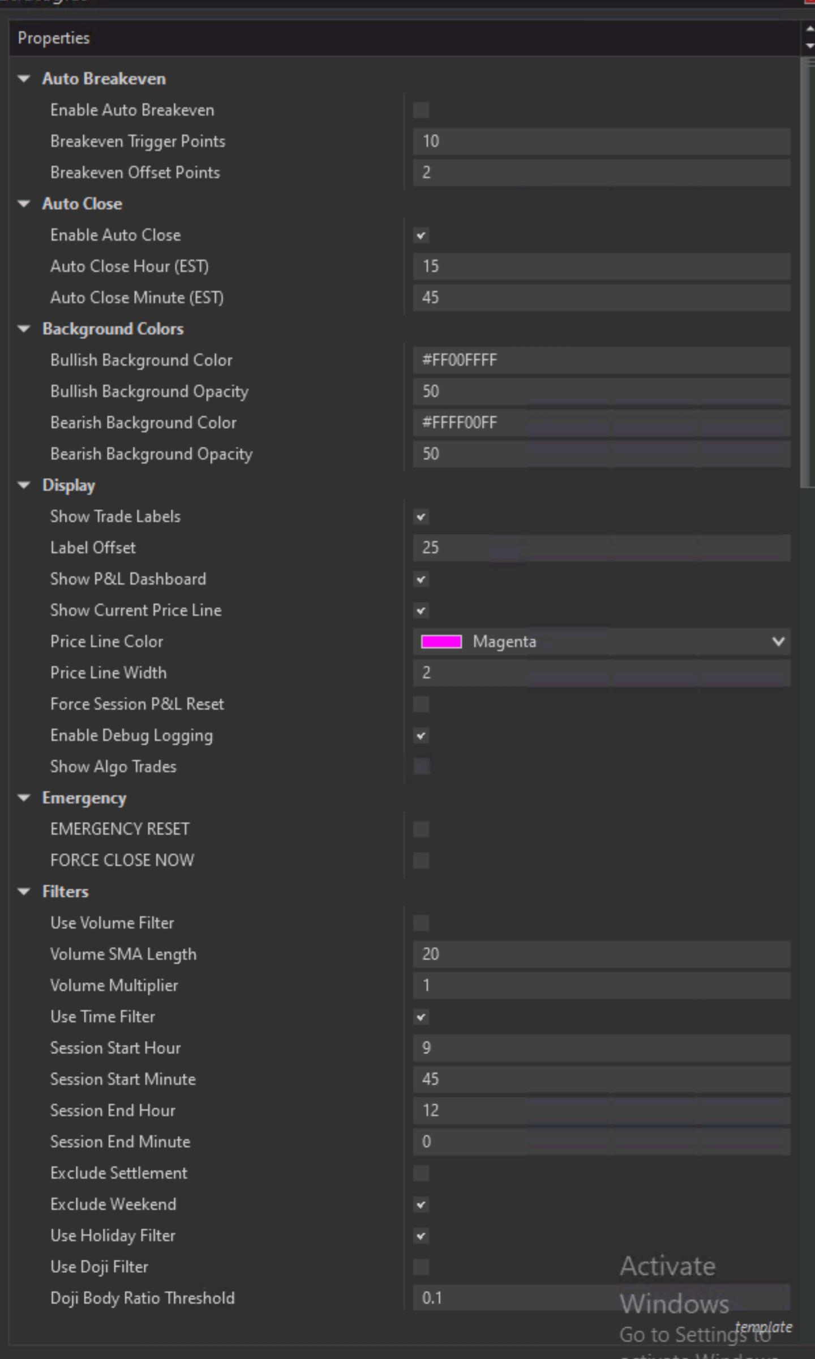Image resolution: width=815 pixels, height=1359 pixels.
Task: Open the Price Line Color dropdown
Action: [x=778, y=642]
